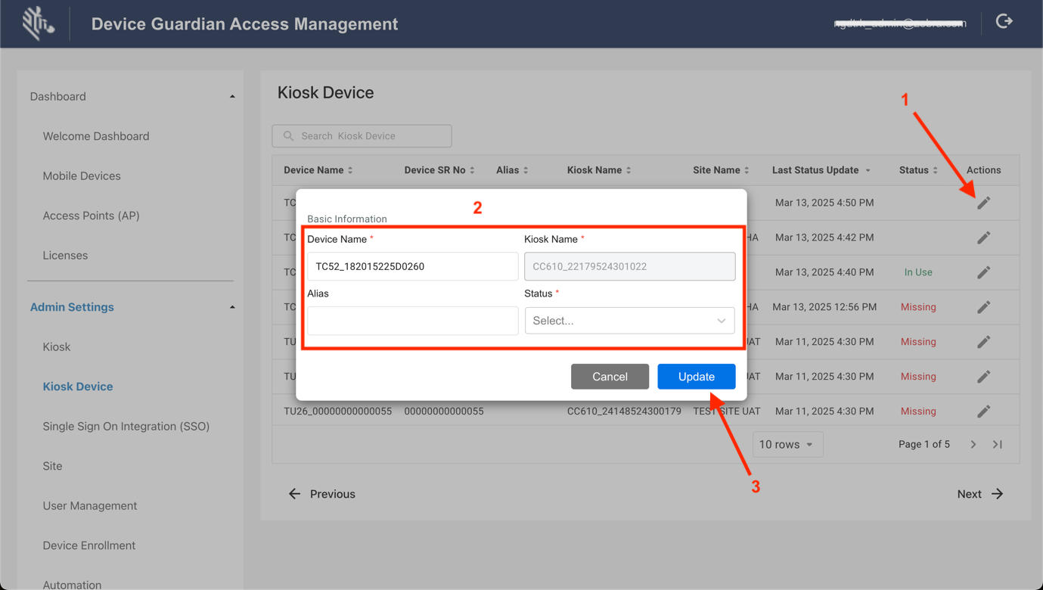The width and height of the screenshot is (1043, 590).
Task: Click the Device Name input field
Action: [412, 266]
